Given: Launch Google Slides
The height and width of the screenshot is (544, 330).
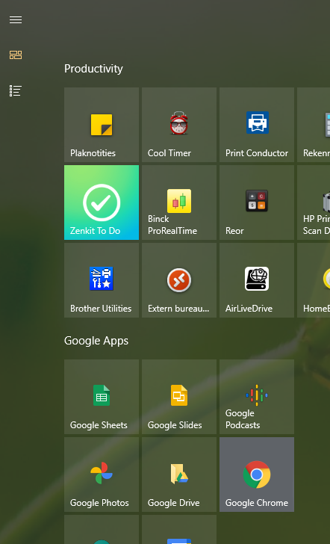Looking at the screenshot, I should 179,397.
